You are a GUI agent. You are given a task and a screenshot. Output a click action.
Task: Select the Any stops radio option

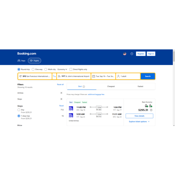(19, 110)
